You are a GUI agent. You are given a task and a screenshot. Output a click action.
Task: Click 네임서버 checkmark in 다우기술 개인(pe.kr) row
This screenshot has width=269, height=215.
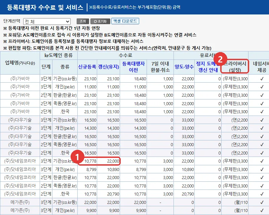point(262,128)
